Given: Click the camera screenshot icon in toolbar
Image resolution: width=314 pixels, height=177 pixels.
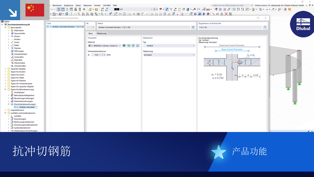Looking at the screenshot, I should pos(230,14).
